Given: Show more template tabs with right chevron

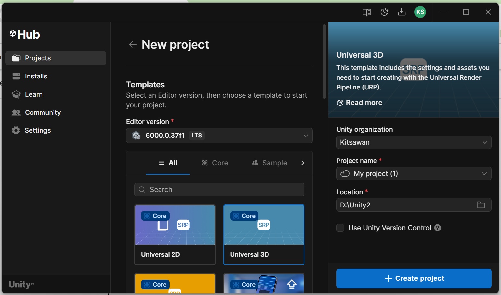Looking at the screenshot, I should tap(303, 163).
